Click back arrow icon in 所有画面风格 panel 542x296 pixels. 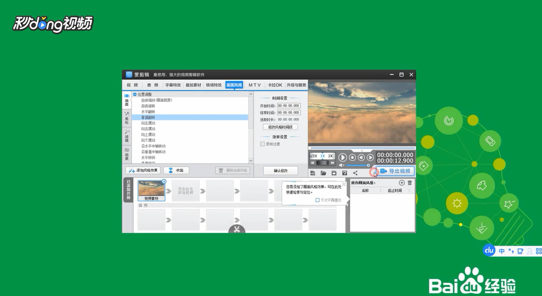tap(401, 182)
